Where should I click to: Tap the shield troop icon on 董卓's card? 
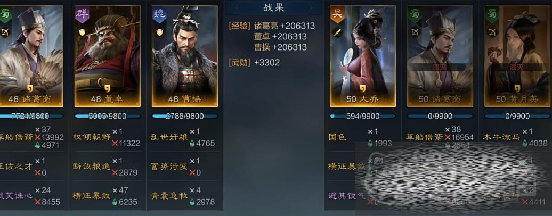[82, 32]
